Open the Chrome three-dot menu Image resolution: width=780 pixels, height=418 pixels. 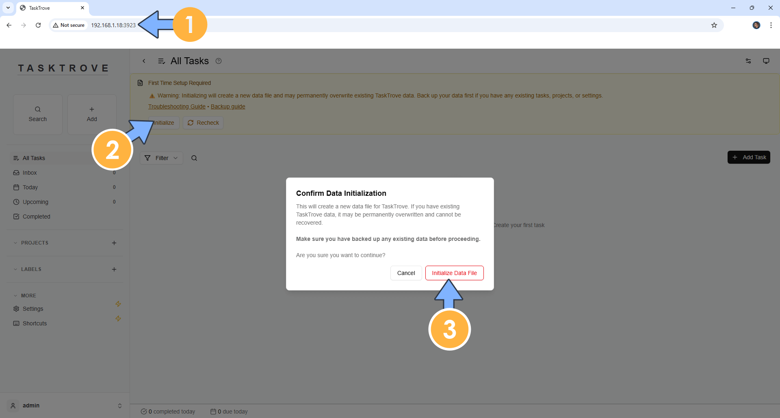pos(771,25)
